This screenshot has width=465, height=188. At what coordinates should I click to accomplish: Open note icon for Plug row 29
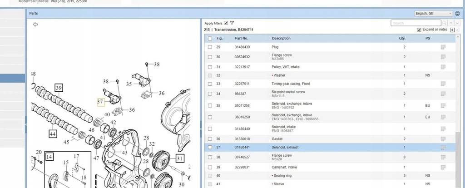[443, 47]
